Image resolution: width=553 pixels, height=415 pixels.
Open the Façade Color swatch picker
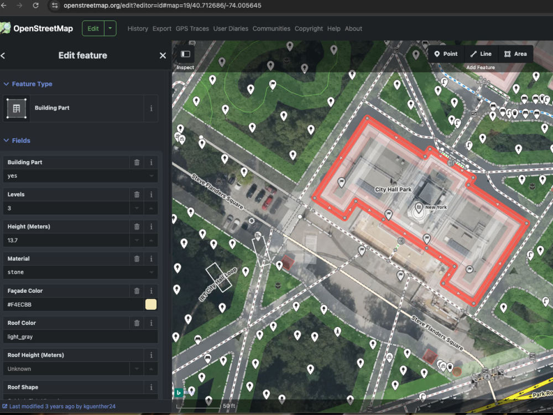point(151,304)
